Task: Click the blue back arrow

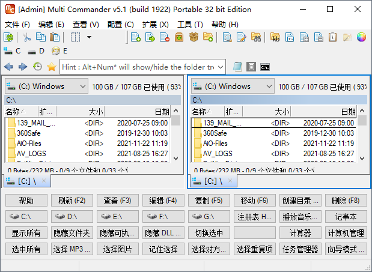Action: tap(8, 67)
